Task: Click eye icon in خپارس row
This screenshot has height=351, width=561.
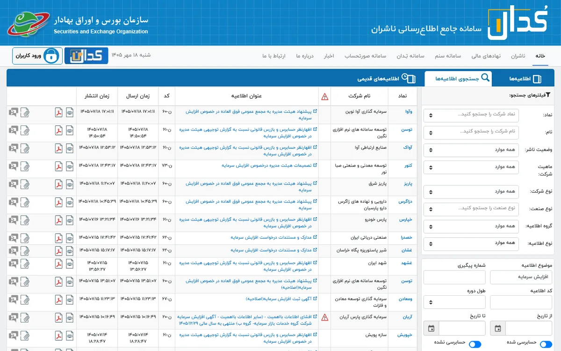Action: pyautogui.click(x=70, y=220)
